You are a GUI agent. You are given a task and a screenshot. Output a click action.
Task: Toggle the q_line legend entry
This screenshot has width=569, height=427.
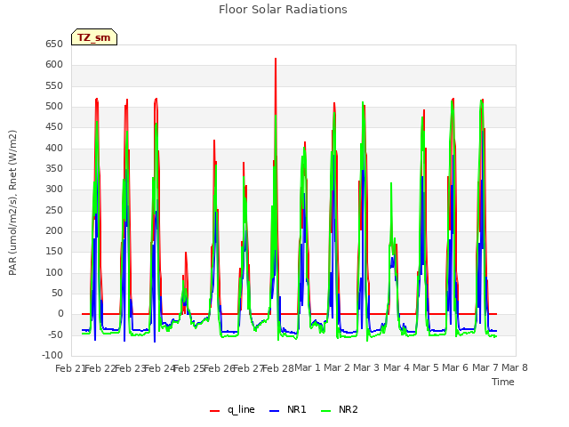click(232, 409)
